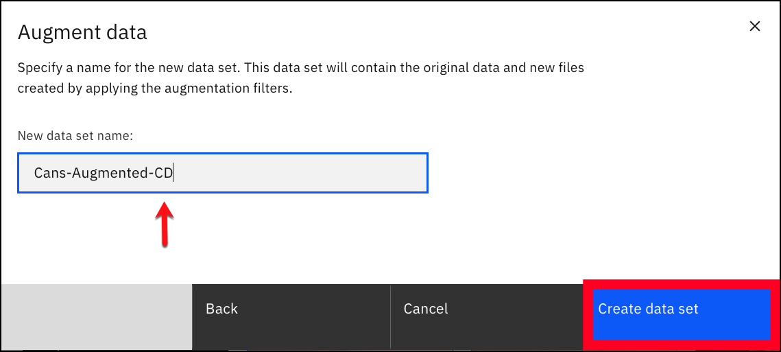The height and width of the screenshot is (352, 781).
Task: Focus the New data set name field
Action: 223,173
